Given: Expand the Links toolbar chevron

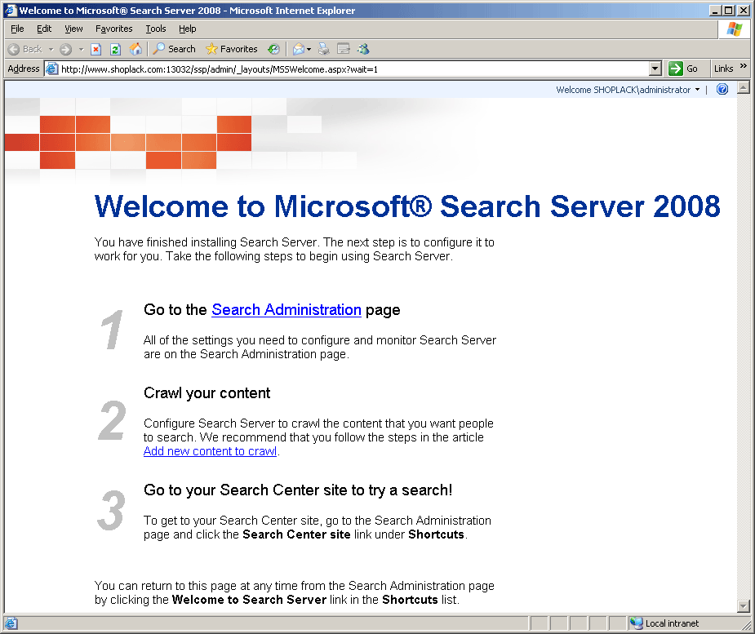Looking at the screenshot, I should click(x=743, y=66).
